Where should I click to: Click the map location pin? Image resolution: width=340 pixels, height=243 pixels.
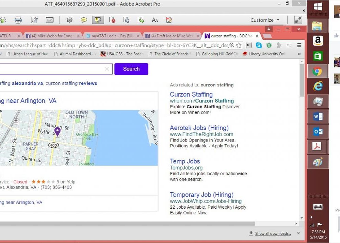coord(58,131)
